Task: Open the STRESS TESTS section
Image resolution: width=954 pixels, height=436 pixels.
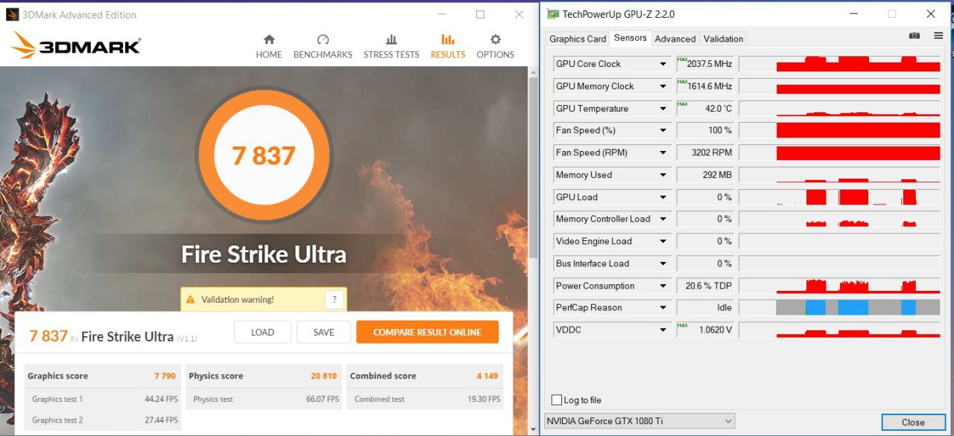Action: point(391,46)
